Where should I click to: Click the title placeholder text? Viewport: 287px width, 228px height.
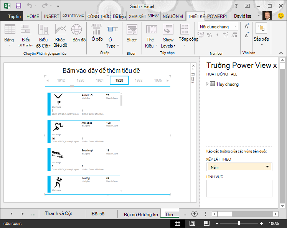(101, 71)
